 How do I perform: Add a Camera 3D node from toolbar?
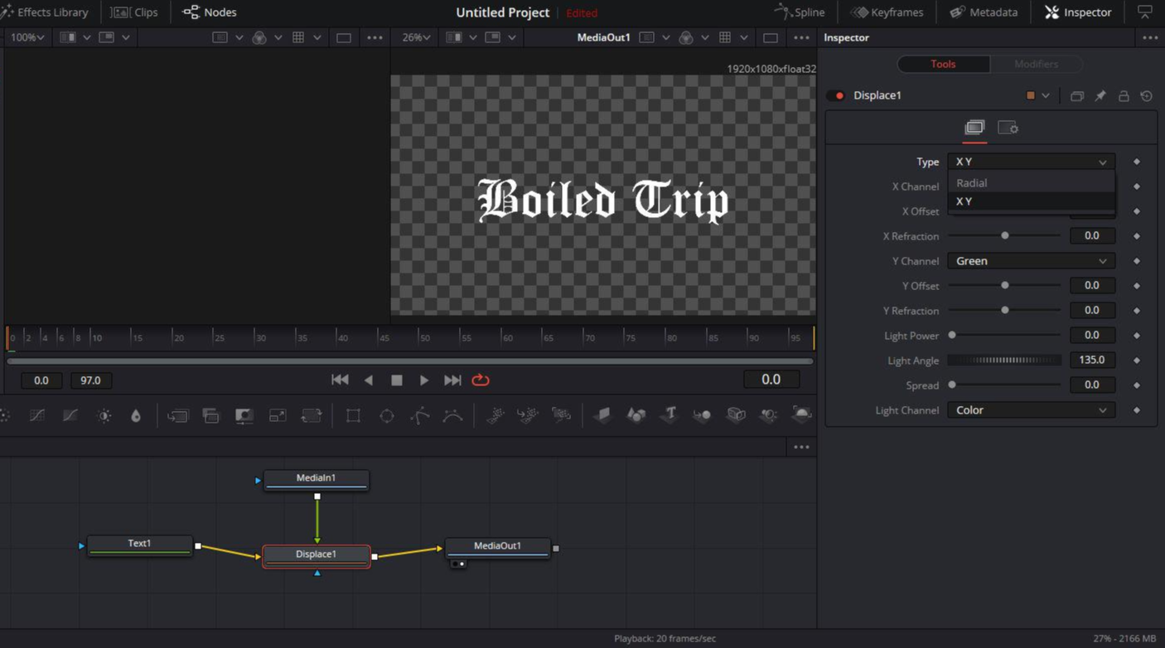736,415
